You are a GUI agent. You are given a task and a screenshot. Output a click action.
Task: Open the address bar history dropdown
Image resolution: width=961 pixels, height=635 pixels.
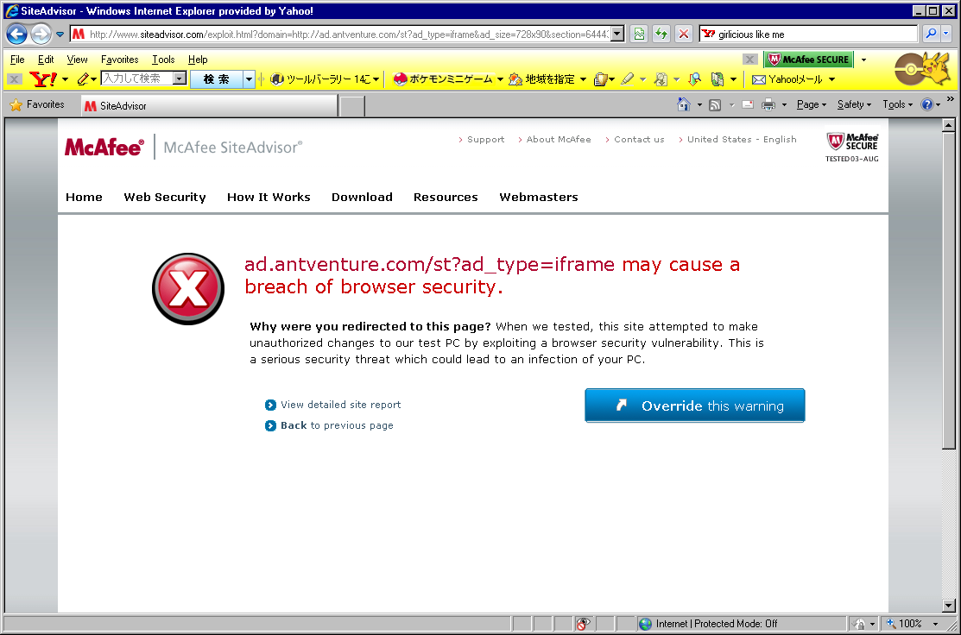[x=618, y=34]
